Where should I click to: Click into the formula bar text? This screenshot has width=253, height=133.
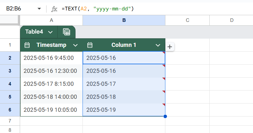[98, 9]
